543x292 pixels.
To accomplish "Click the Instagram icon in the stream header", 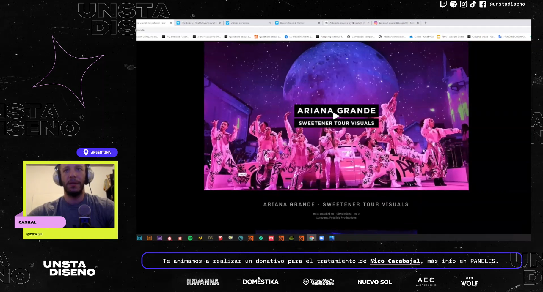I will (x=463, y=4).
